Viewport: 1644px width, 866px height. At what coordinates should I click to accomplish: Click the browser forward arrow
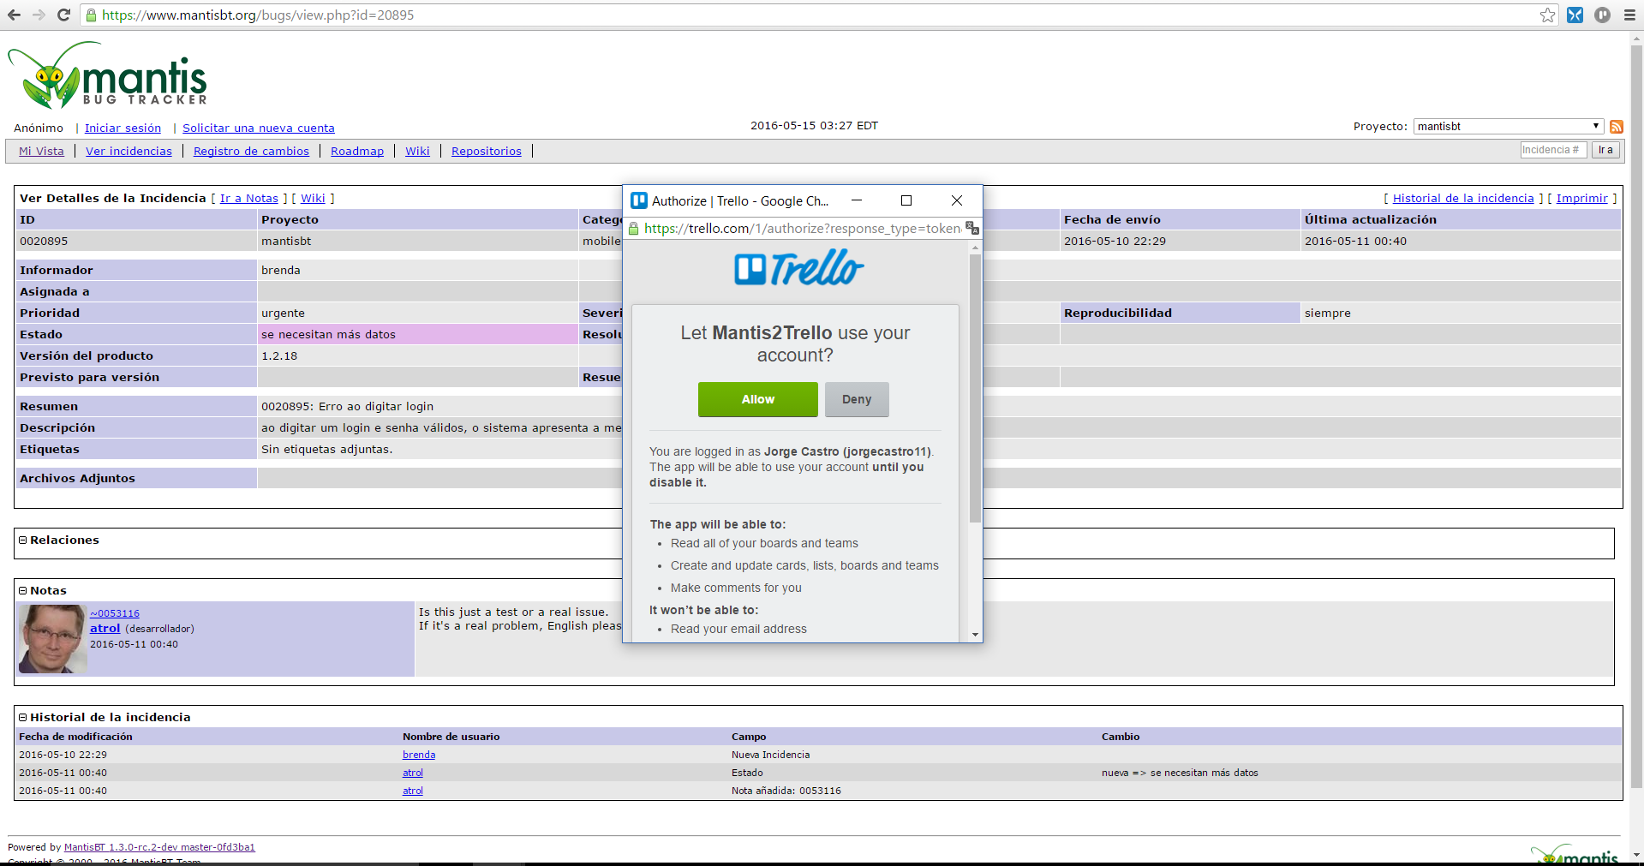[x=39, y=15]
